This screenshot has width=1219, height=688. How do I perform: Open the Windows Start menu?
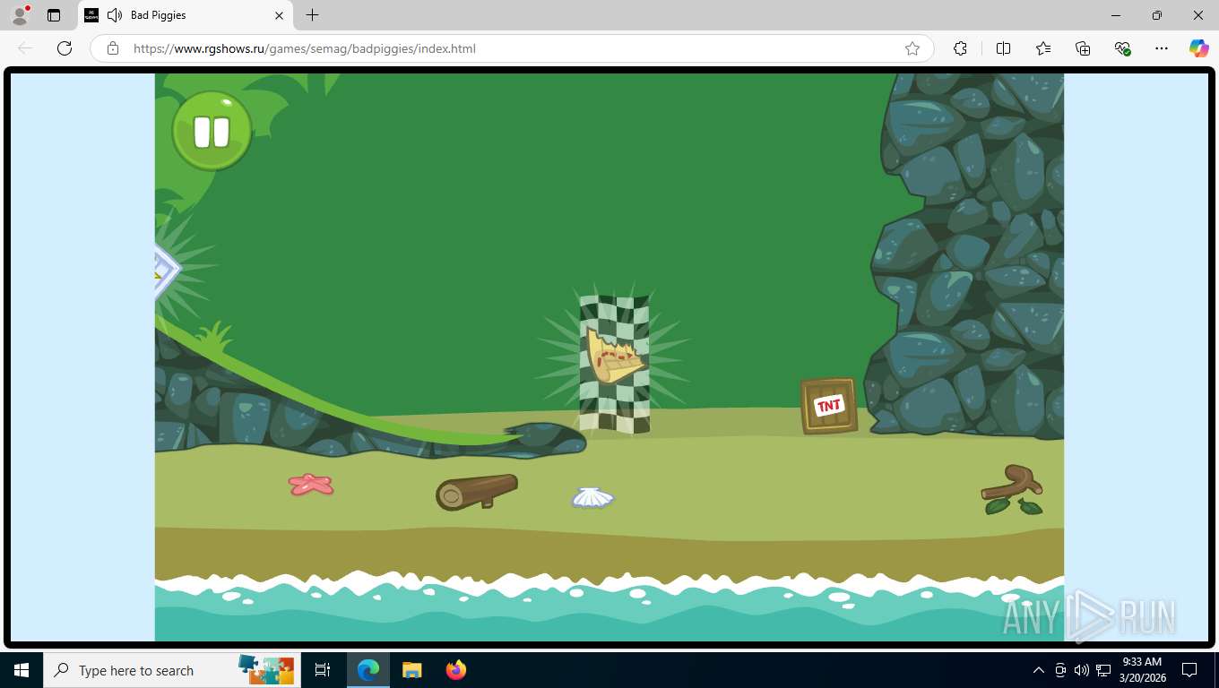(x=22, y=670)
